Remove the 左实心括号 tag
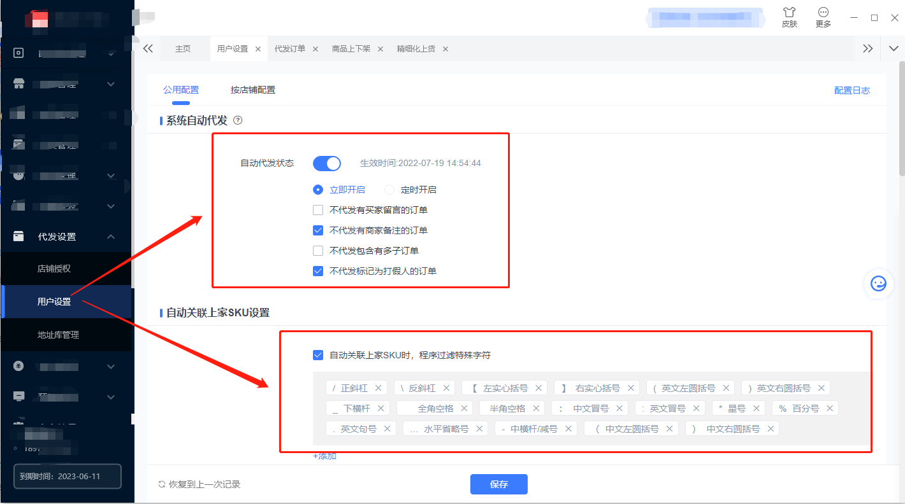Screen dimensions: 905x504 (x=538, y=388)
